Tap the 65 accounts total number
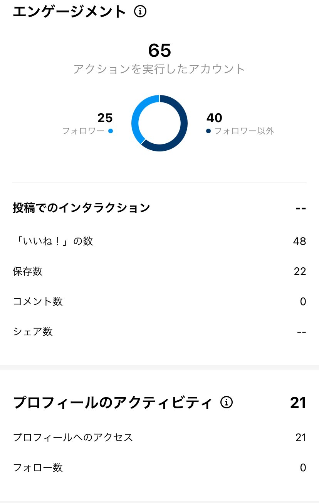The height and width of the screenshot is (503, 319). click(159, 51)
